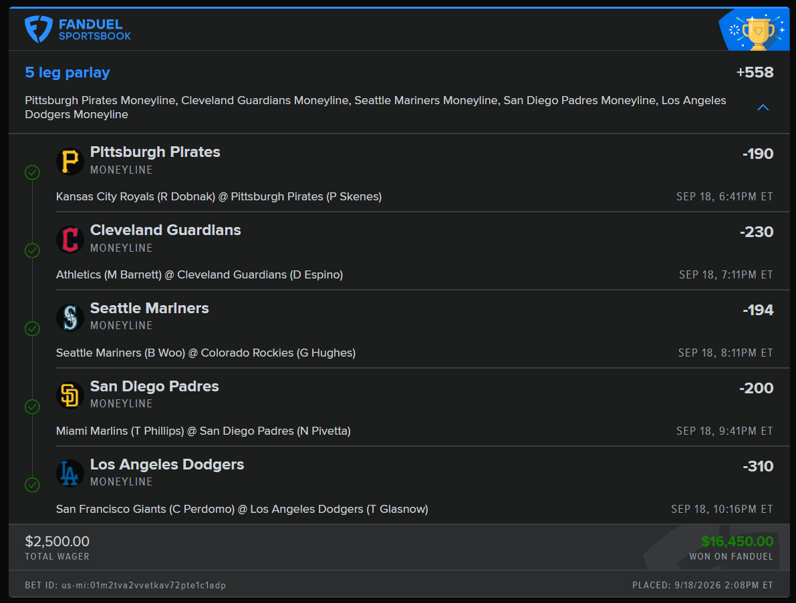
Task: Click the Seattle Mariners team logo
Action: coord(70,317)
